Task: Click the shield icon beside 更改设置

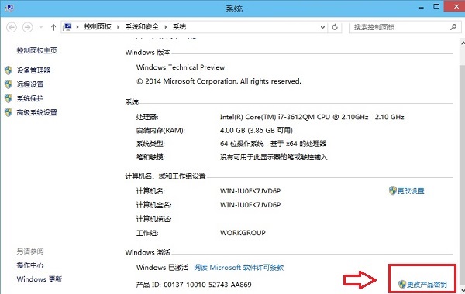Action: (393, 190)
